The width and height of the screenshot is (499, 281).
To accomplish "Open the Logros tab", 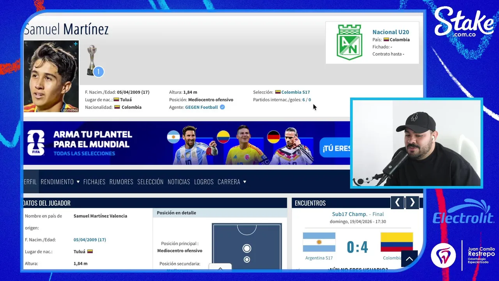I will click(x=204, y=181).
